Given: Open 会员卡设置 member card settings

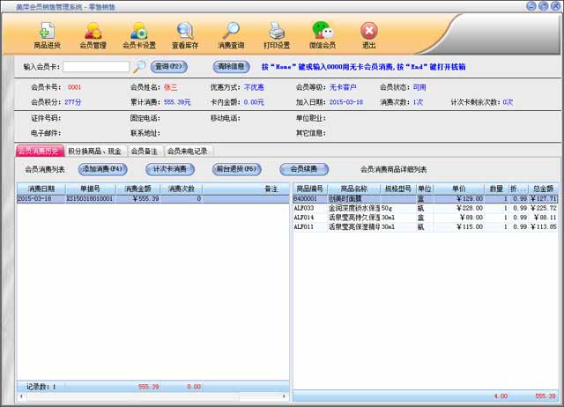Looking at the screenshot, I should tap(138, 34).
